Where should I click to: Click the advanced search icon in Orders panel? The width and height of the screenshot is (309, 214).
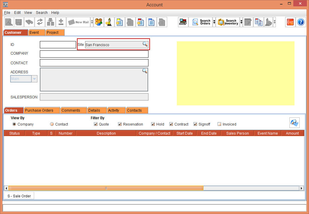(294, 123)
